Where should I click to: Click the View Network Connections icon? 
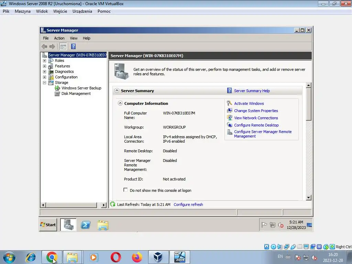coord(229,118)
